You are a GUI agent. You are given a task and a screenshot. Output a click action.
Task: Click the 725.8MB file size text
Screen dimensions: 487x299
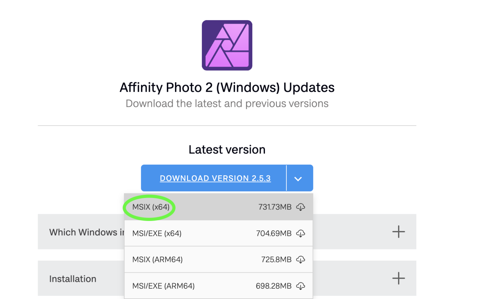pyautogui.click(x=276, y=259)
